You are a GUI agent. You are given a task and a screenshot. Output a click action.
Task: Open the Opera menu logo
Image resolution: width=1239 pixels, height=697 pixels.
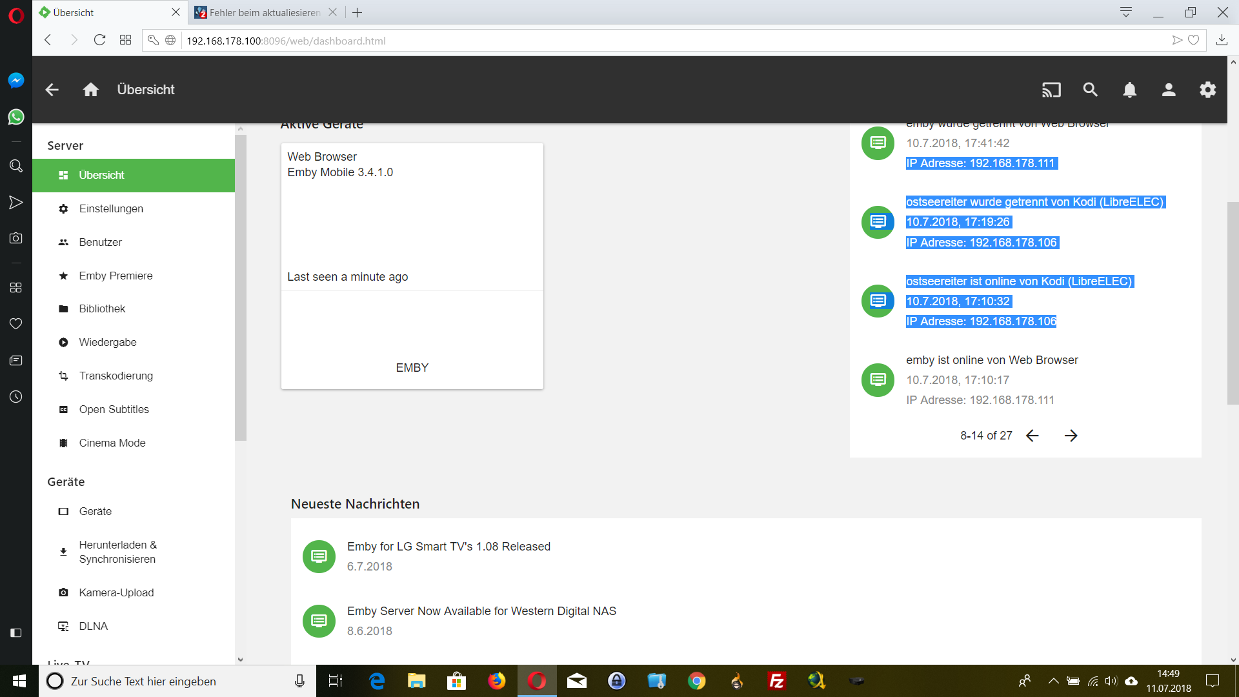coord(16,15)
